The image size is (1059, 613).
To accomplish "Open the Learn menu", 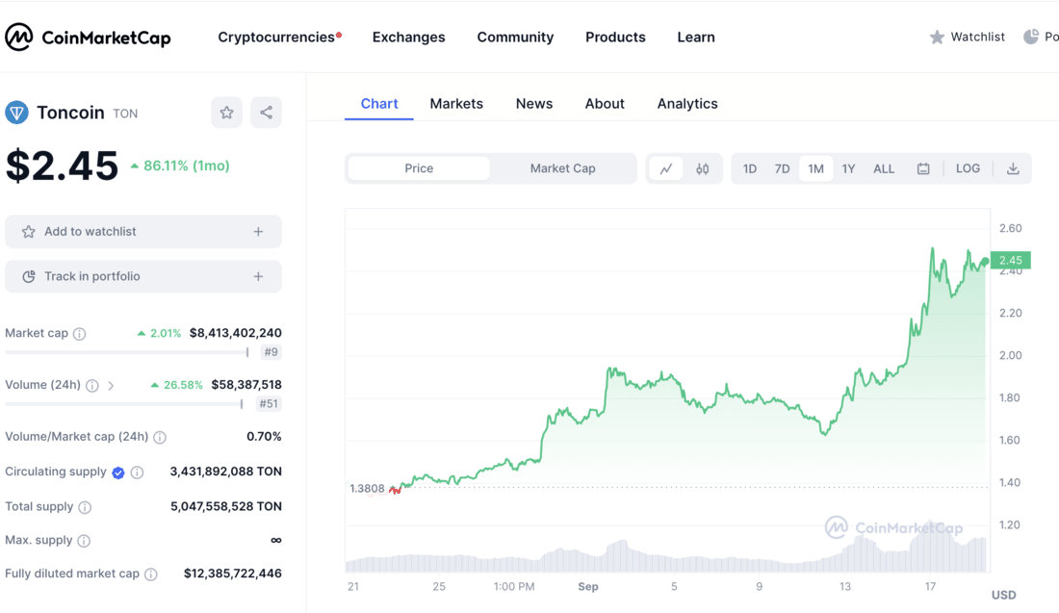I will [696, 38].
